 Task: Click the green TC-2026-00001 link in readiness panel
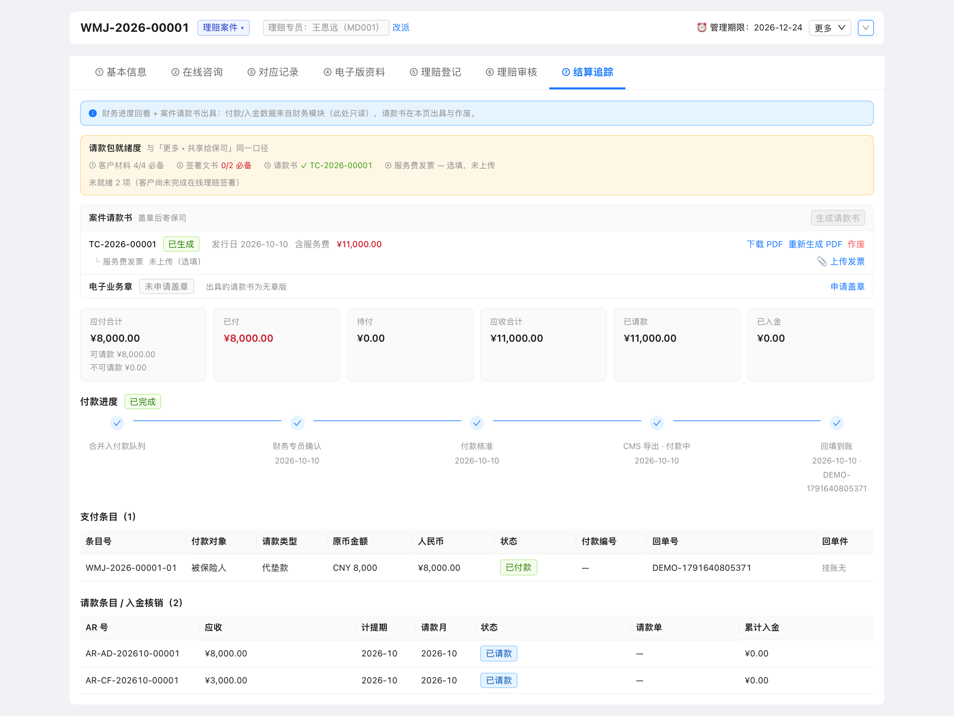coord(341,166)
